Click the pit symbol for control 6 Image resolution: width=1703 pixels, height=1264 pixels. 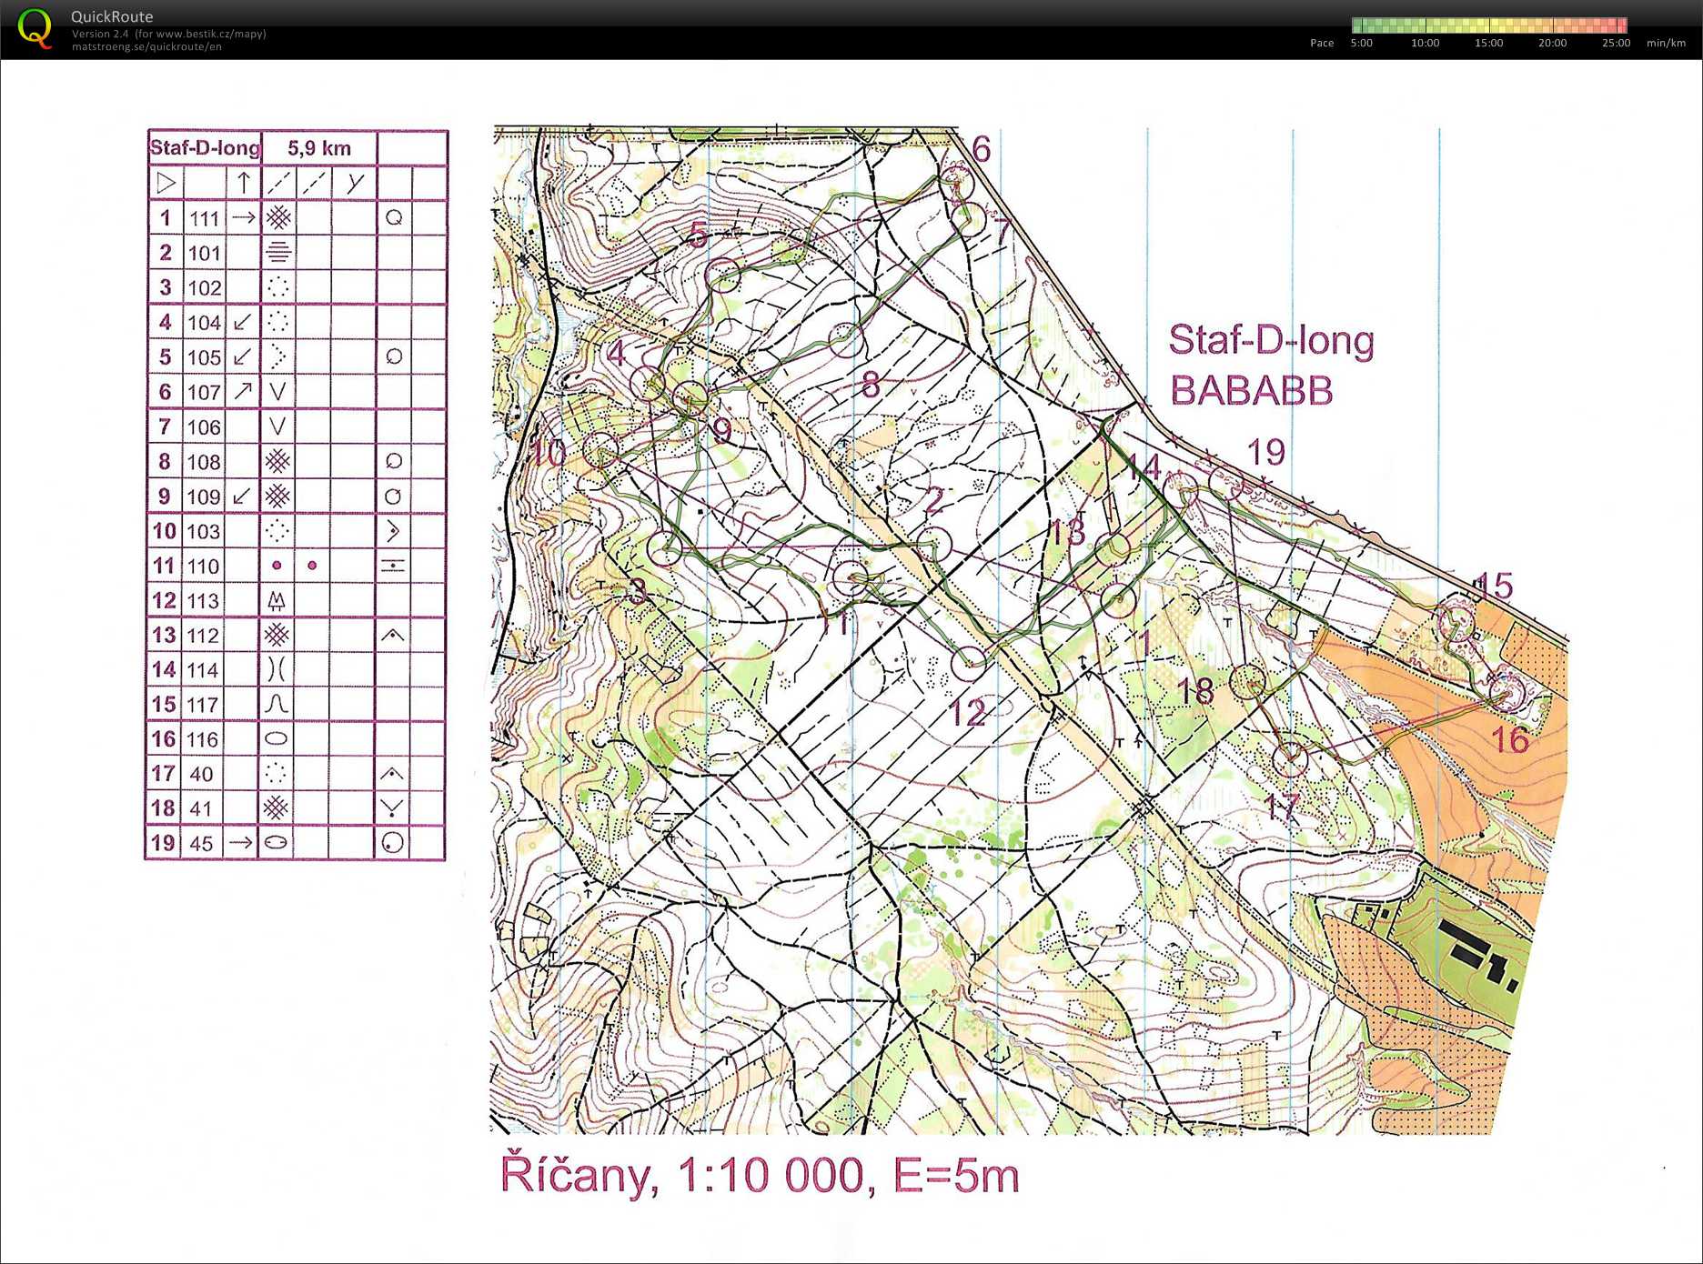pyautogui.click(x=278, y=392)
